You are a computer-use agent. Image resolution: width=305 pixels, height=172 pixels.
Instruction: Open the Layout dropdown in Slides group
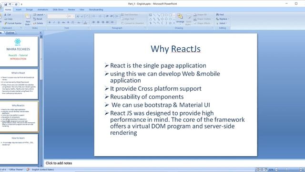pyautogui.click(x=39, y=15)
